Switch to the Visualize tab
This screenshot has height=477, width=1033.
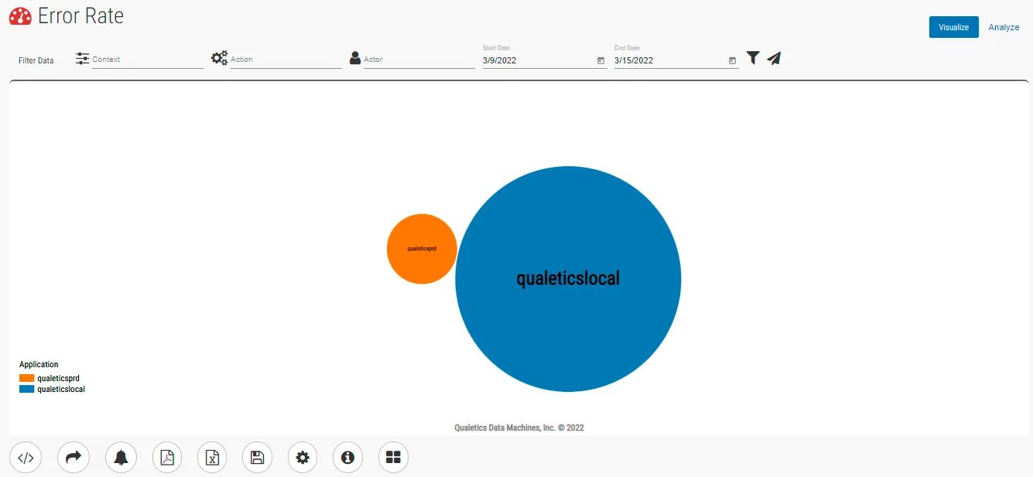tap(953, 27)
